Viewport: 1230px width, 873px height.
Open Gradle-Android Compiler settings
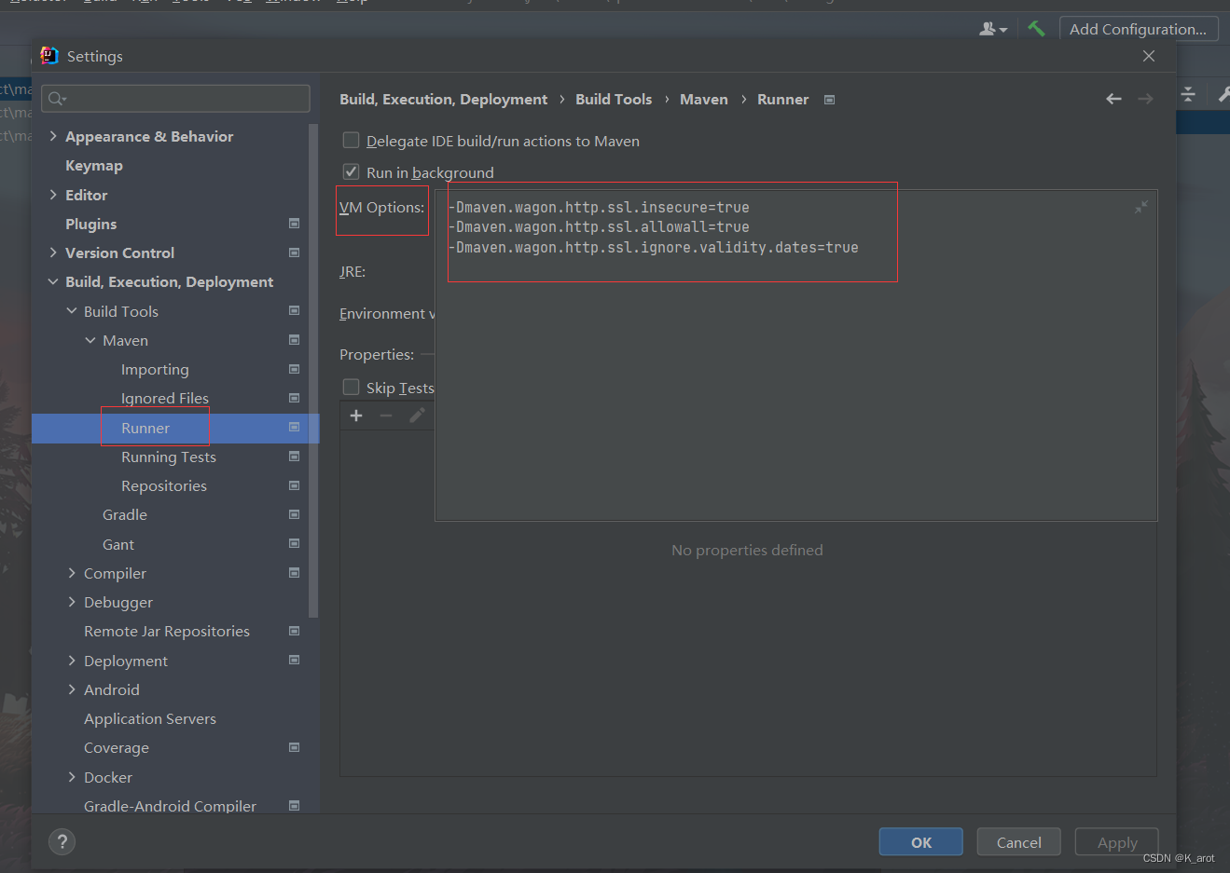pyautogui.click(x=170, y=806)
